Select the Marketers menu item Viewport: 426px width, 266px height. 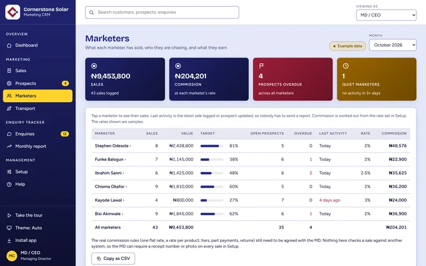[38, 96]
